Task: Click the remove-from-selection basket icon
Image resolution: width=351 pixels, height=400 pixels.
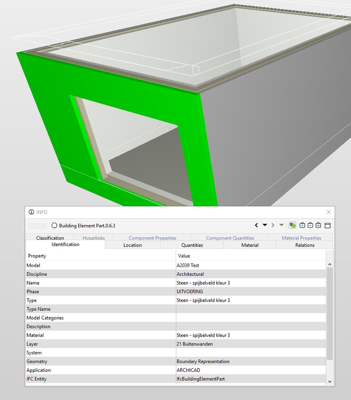Action: [311, 225]
